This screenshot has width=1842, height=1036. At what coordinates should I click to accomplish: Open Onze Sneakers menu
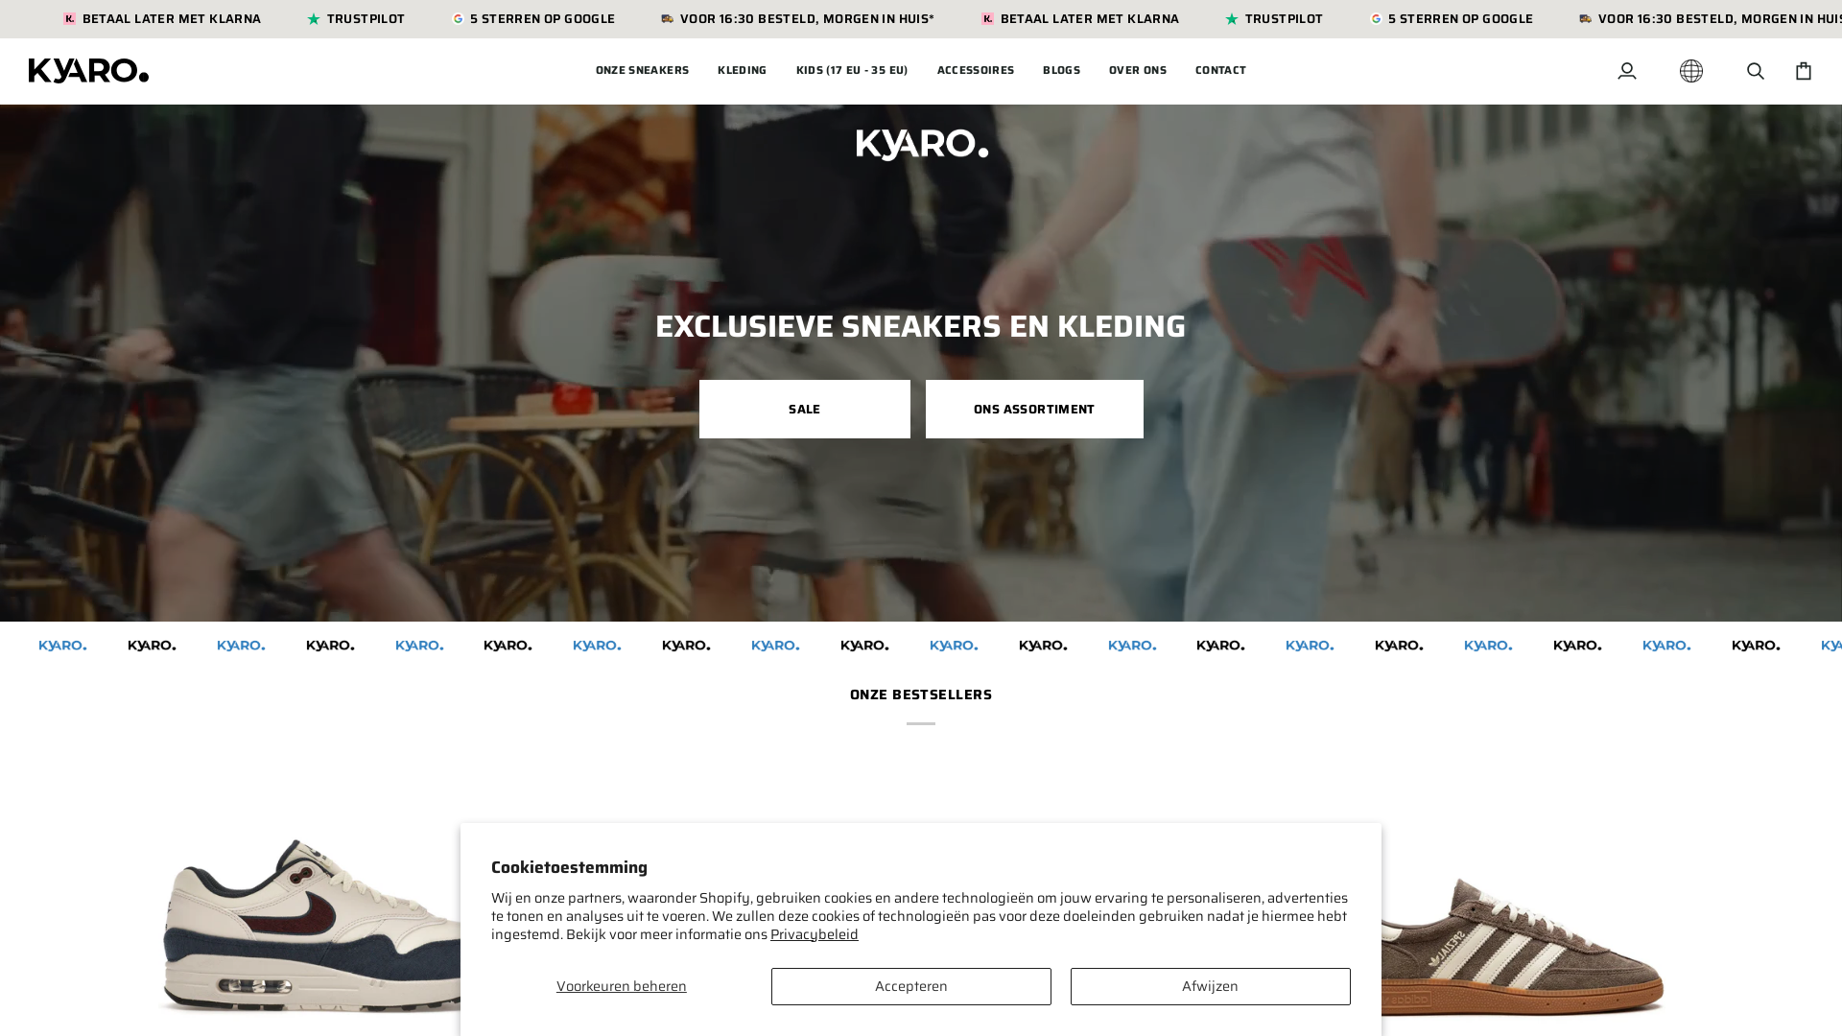pyautogui.click(x=642, y=70)
